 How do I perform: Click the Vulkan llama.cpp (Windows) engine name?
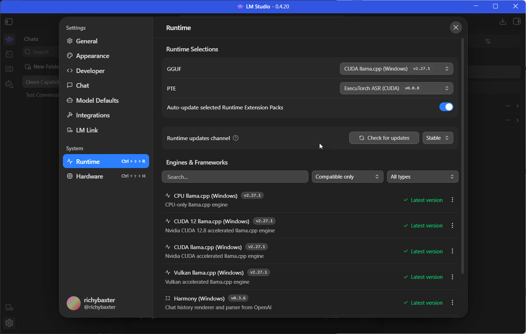tap(209, 273)
